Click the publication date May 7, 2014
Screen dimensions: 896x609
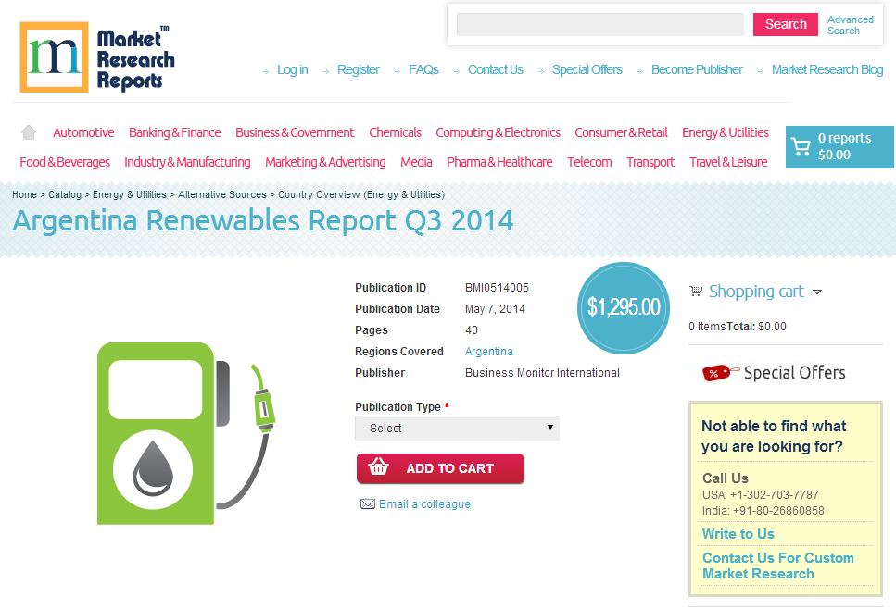[495, 309]
